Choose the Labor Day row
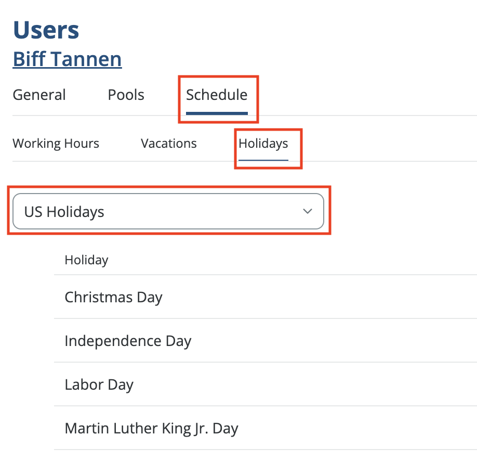Viewport: 477px width, 461px height. click(265, 385)
